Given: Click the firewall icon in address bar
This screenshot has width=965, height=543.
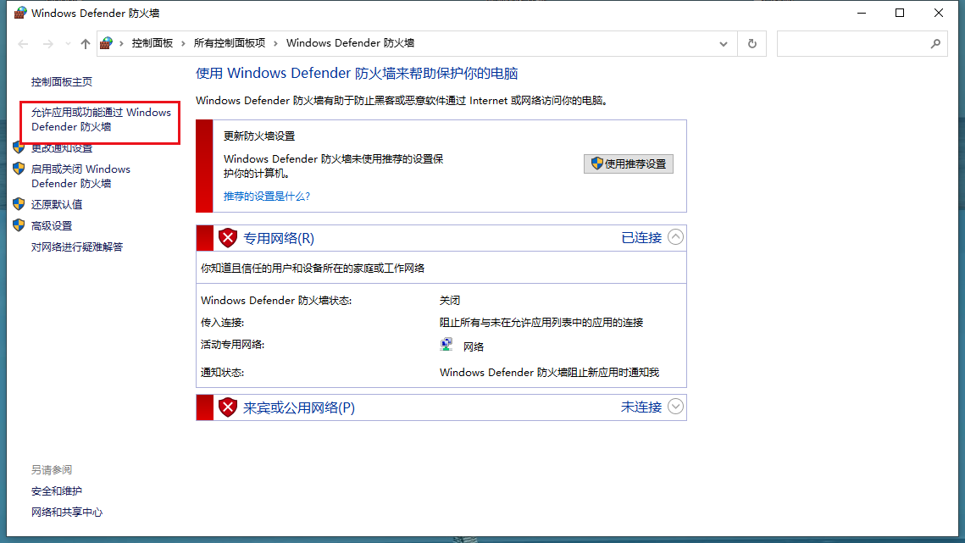Looking at the screenshot, I should click(107, 43).
